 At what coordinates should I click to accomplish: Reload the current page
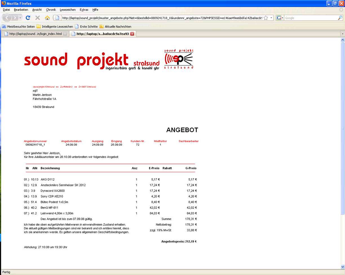[x=28, y=18]
